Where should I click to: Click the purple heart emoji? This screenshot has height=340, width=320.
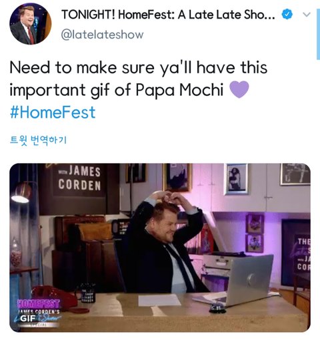(x=239, y=89)
